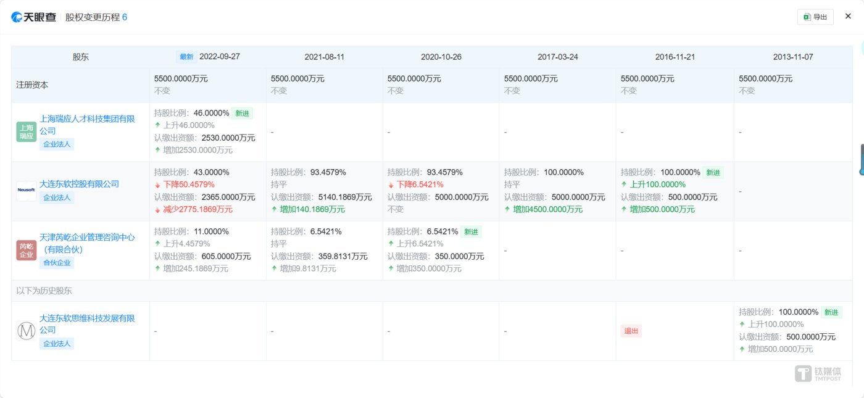Click the 以下为历史股东 section label
The height and width of the screenshot is (398, 864).
point(44,291)
